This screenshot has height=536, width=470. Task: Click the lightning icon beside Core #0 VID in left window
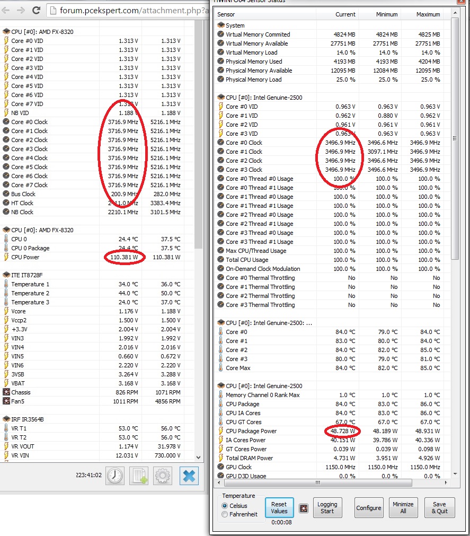(6, 41)
